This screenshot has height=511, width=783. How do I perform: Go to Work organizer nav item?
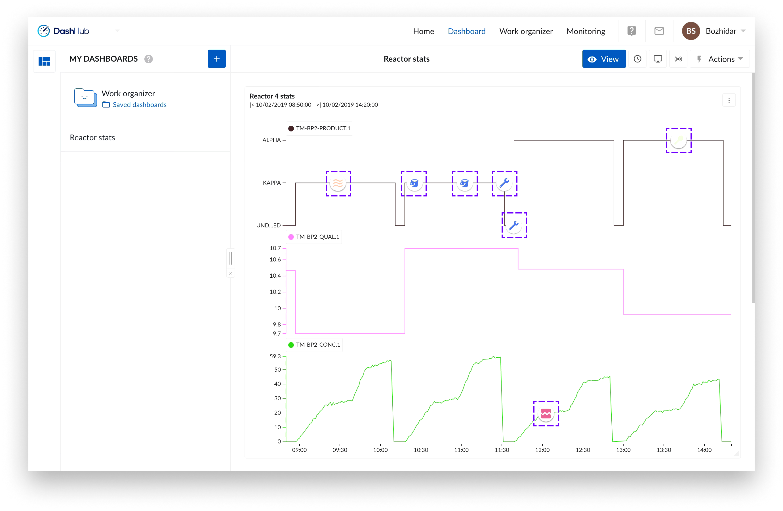[526, 31]
